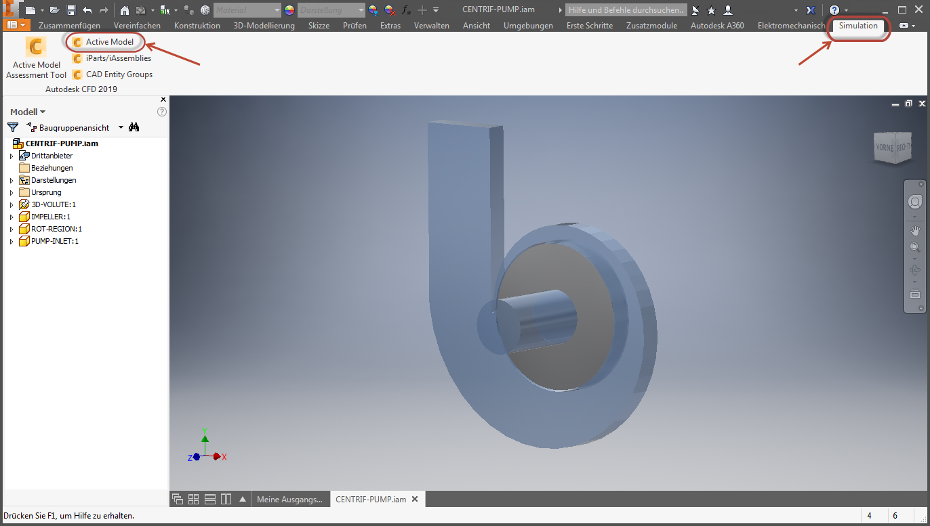Open a file via the folder icon
Viewport: 930px width, 526px height.
55,10
